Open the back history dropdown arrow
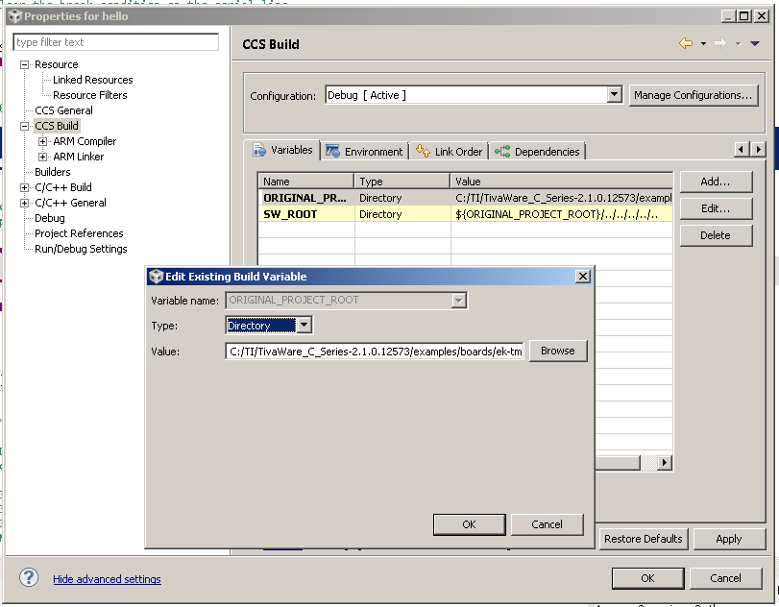The height and width of the screenshot is (607, 779). [703, 44]
